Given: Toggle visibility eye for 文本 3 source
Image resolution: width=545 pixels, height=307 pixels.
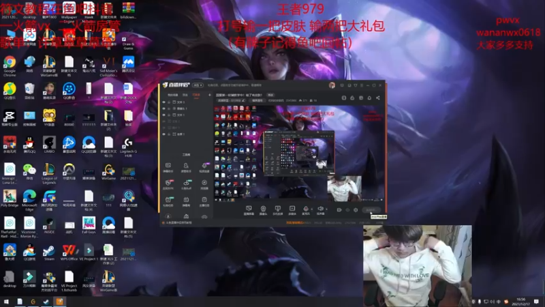Looking at the screenshot, I should pos(163,102).
